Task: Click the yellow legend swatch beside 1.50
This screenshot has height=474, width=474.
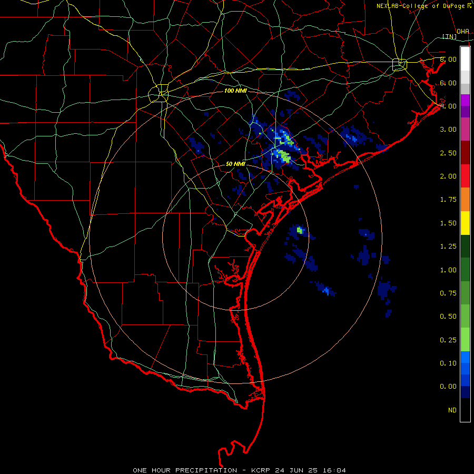Action: pos(465,223)
